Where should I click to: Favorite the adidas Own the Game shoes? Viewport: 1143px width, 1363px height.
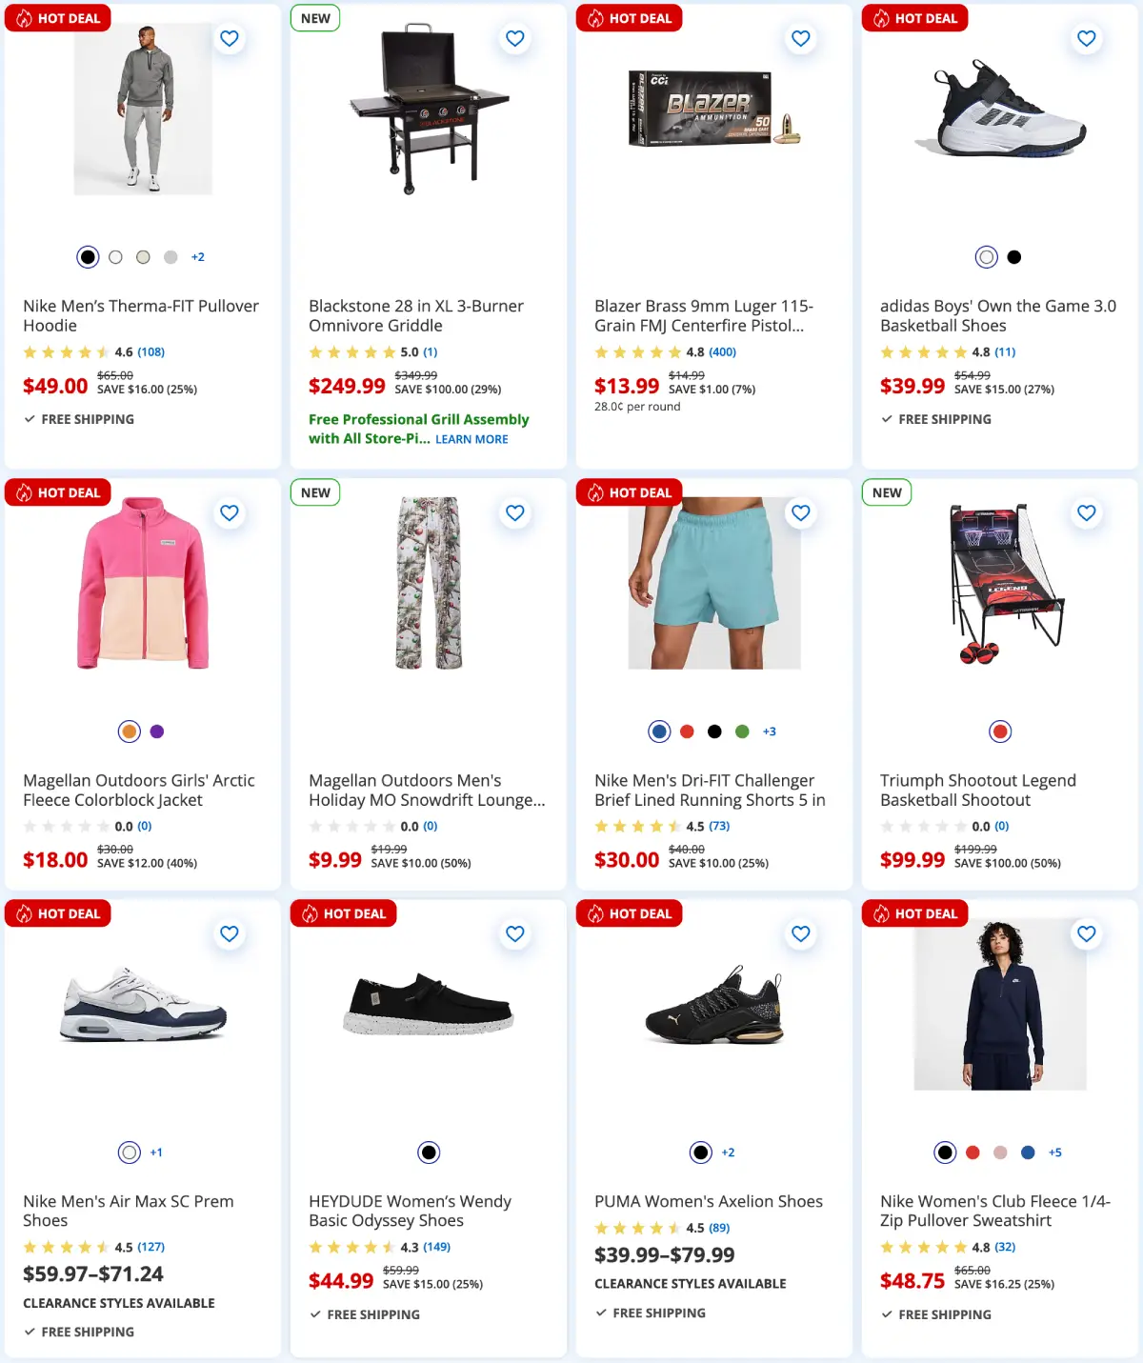point(1087,39)
